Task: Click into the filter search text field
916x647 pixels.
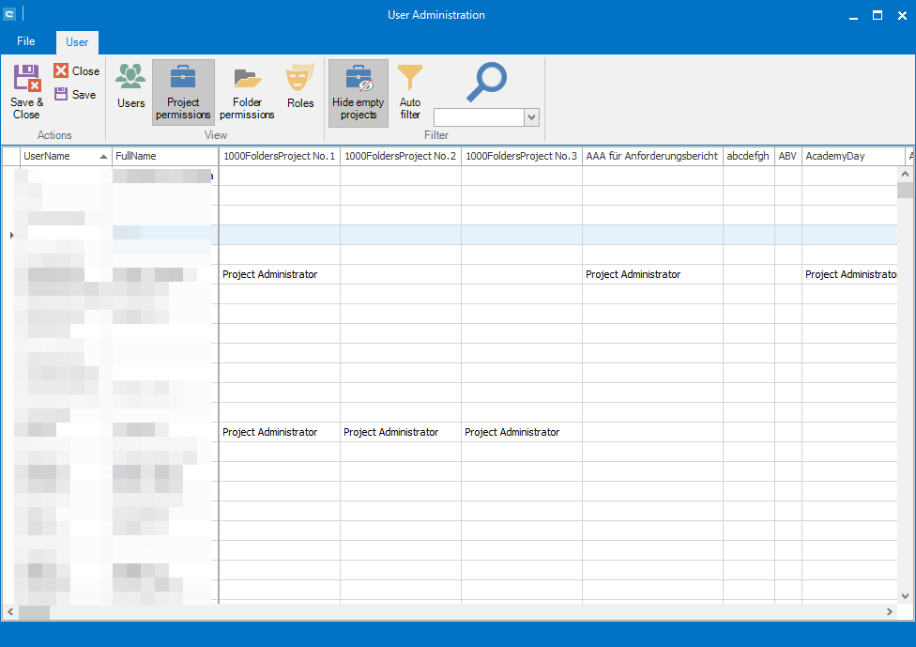Action: tap(478, 117)
